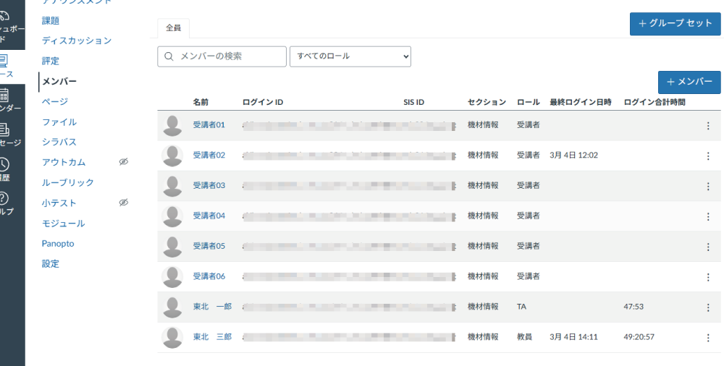
Task: Click the 教員 role cell for 東北 三郎
Action: 524,337
